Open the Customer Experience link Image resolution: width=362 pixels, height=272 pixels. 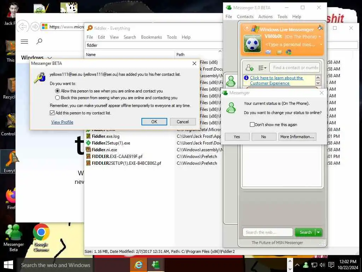pyautogui.click(x=276, y=80)
